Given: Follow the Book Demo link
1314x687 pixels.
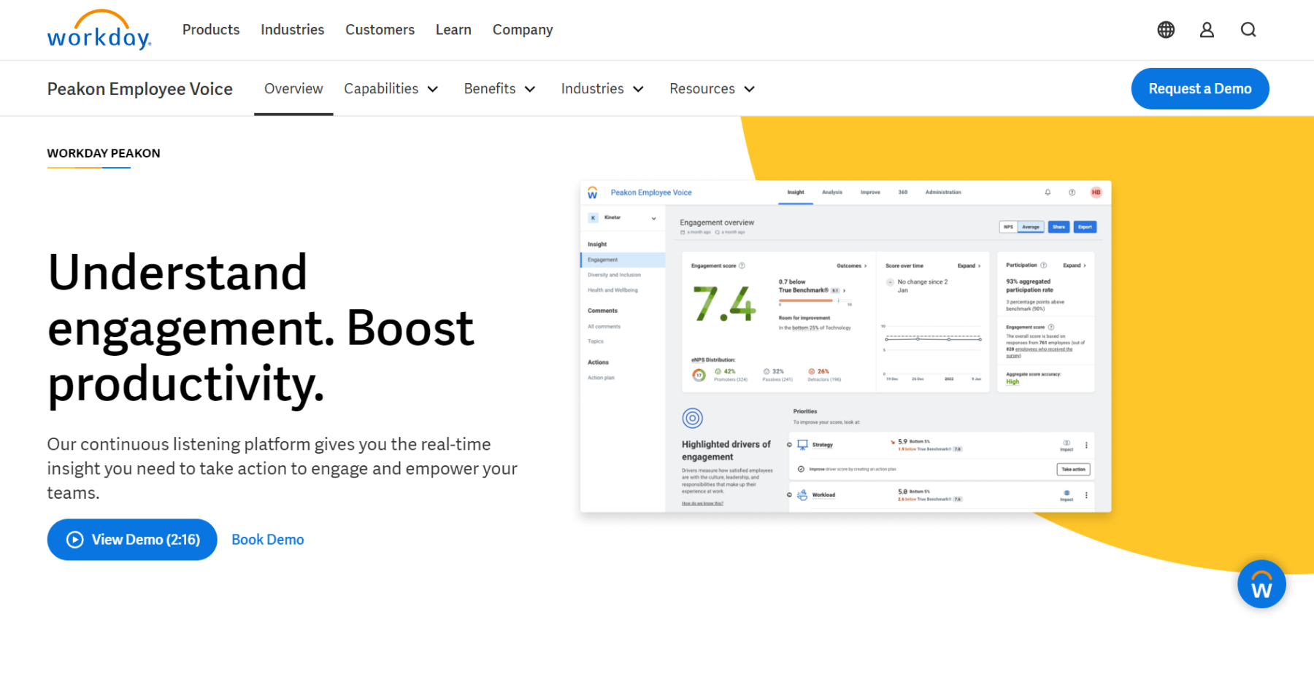Looking at the screenshot, I should click(x=268, y=540).
